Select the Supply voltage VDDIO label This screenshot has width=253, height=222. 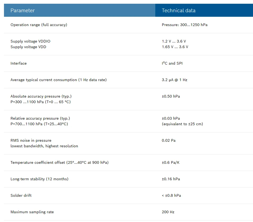(30, 41)
